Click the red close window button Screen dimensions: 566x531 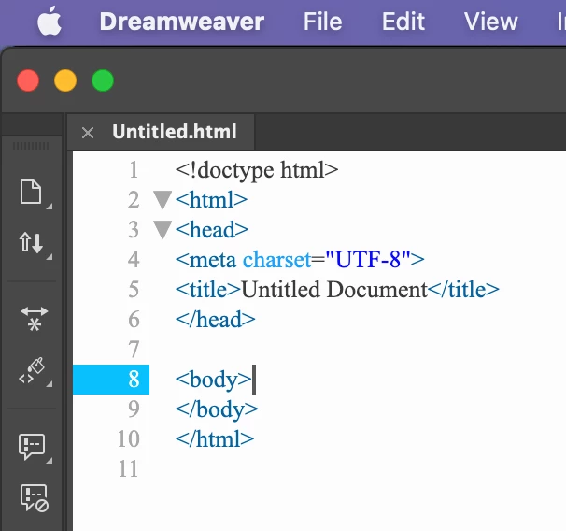tap(28, 80)
